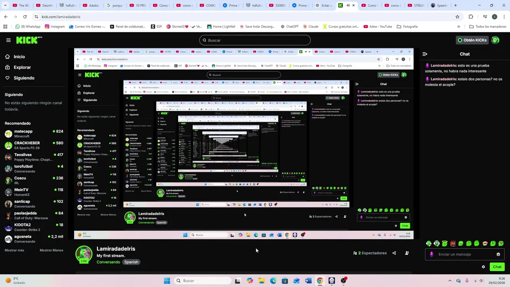Switch to the Evitar browser tab
This screenshot has height=287, width=510.
(324, 6)
